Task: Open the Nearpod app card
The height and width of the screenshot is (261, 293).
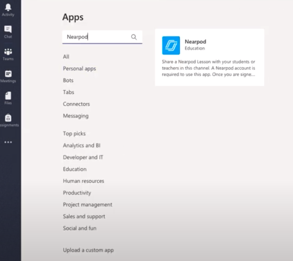Action: click(209, 57)
